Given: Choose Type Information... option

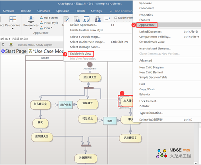Looking at the screenshot, I should [x=151, y=113].
